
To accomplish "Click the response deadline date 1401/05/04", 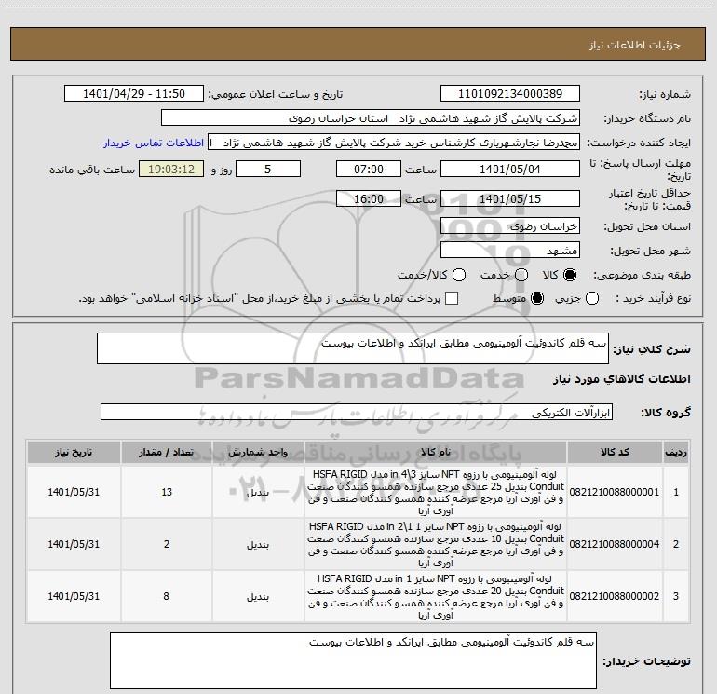I will (x=510, y=169).
